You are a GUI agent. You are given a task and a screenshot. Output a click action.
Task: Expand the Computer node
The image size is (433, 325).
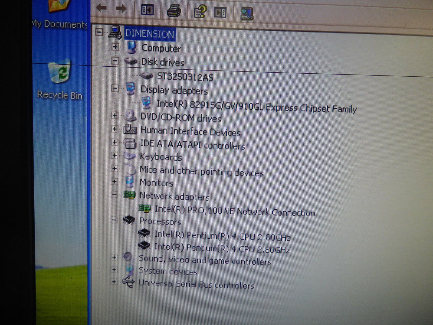pos(115,47)
